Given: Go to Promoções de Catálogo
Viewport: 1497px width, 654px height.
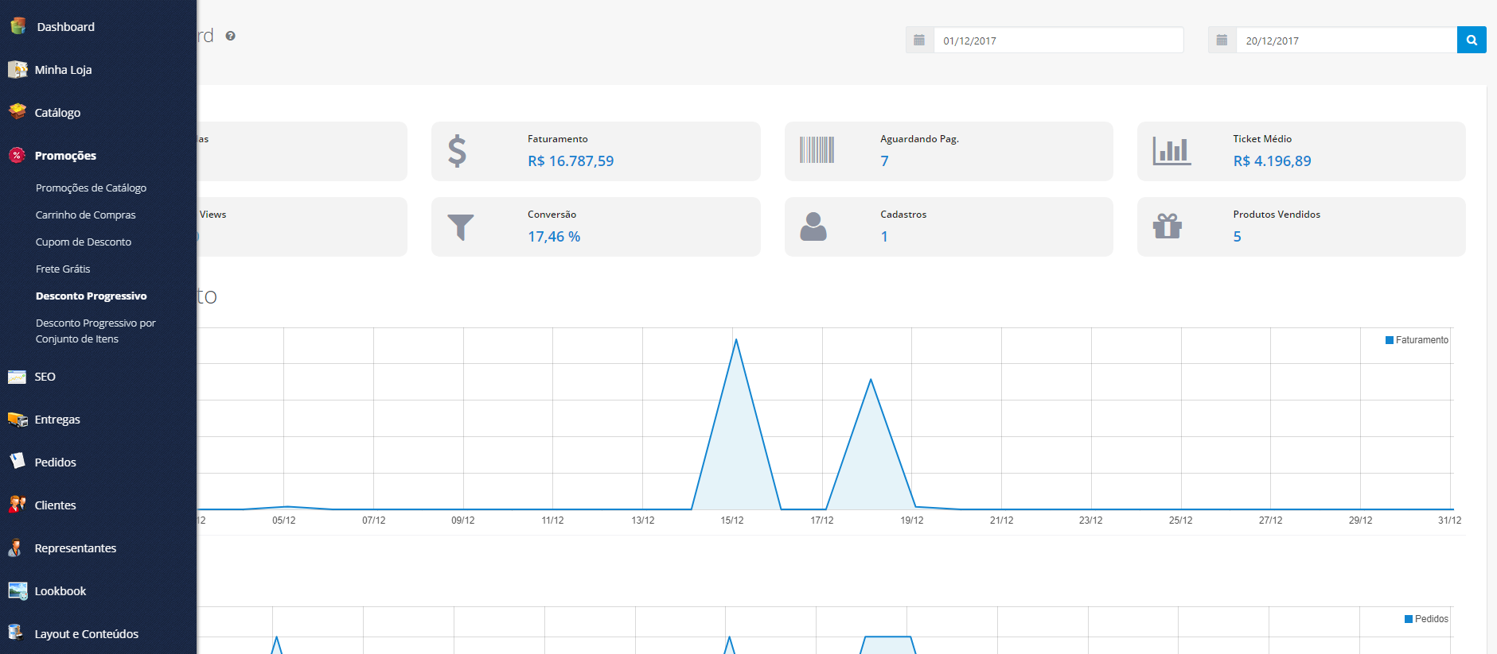Looking at the screenshot, I should [x=91, y=188].
